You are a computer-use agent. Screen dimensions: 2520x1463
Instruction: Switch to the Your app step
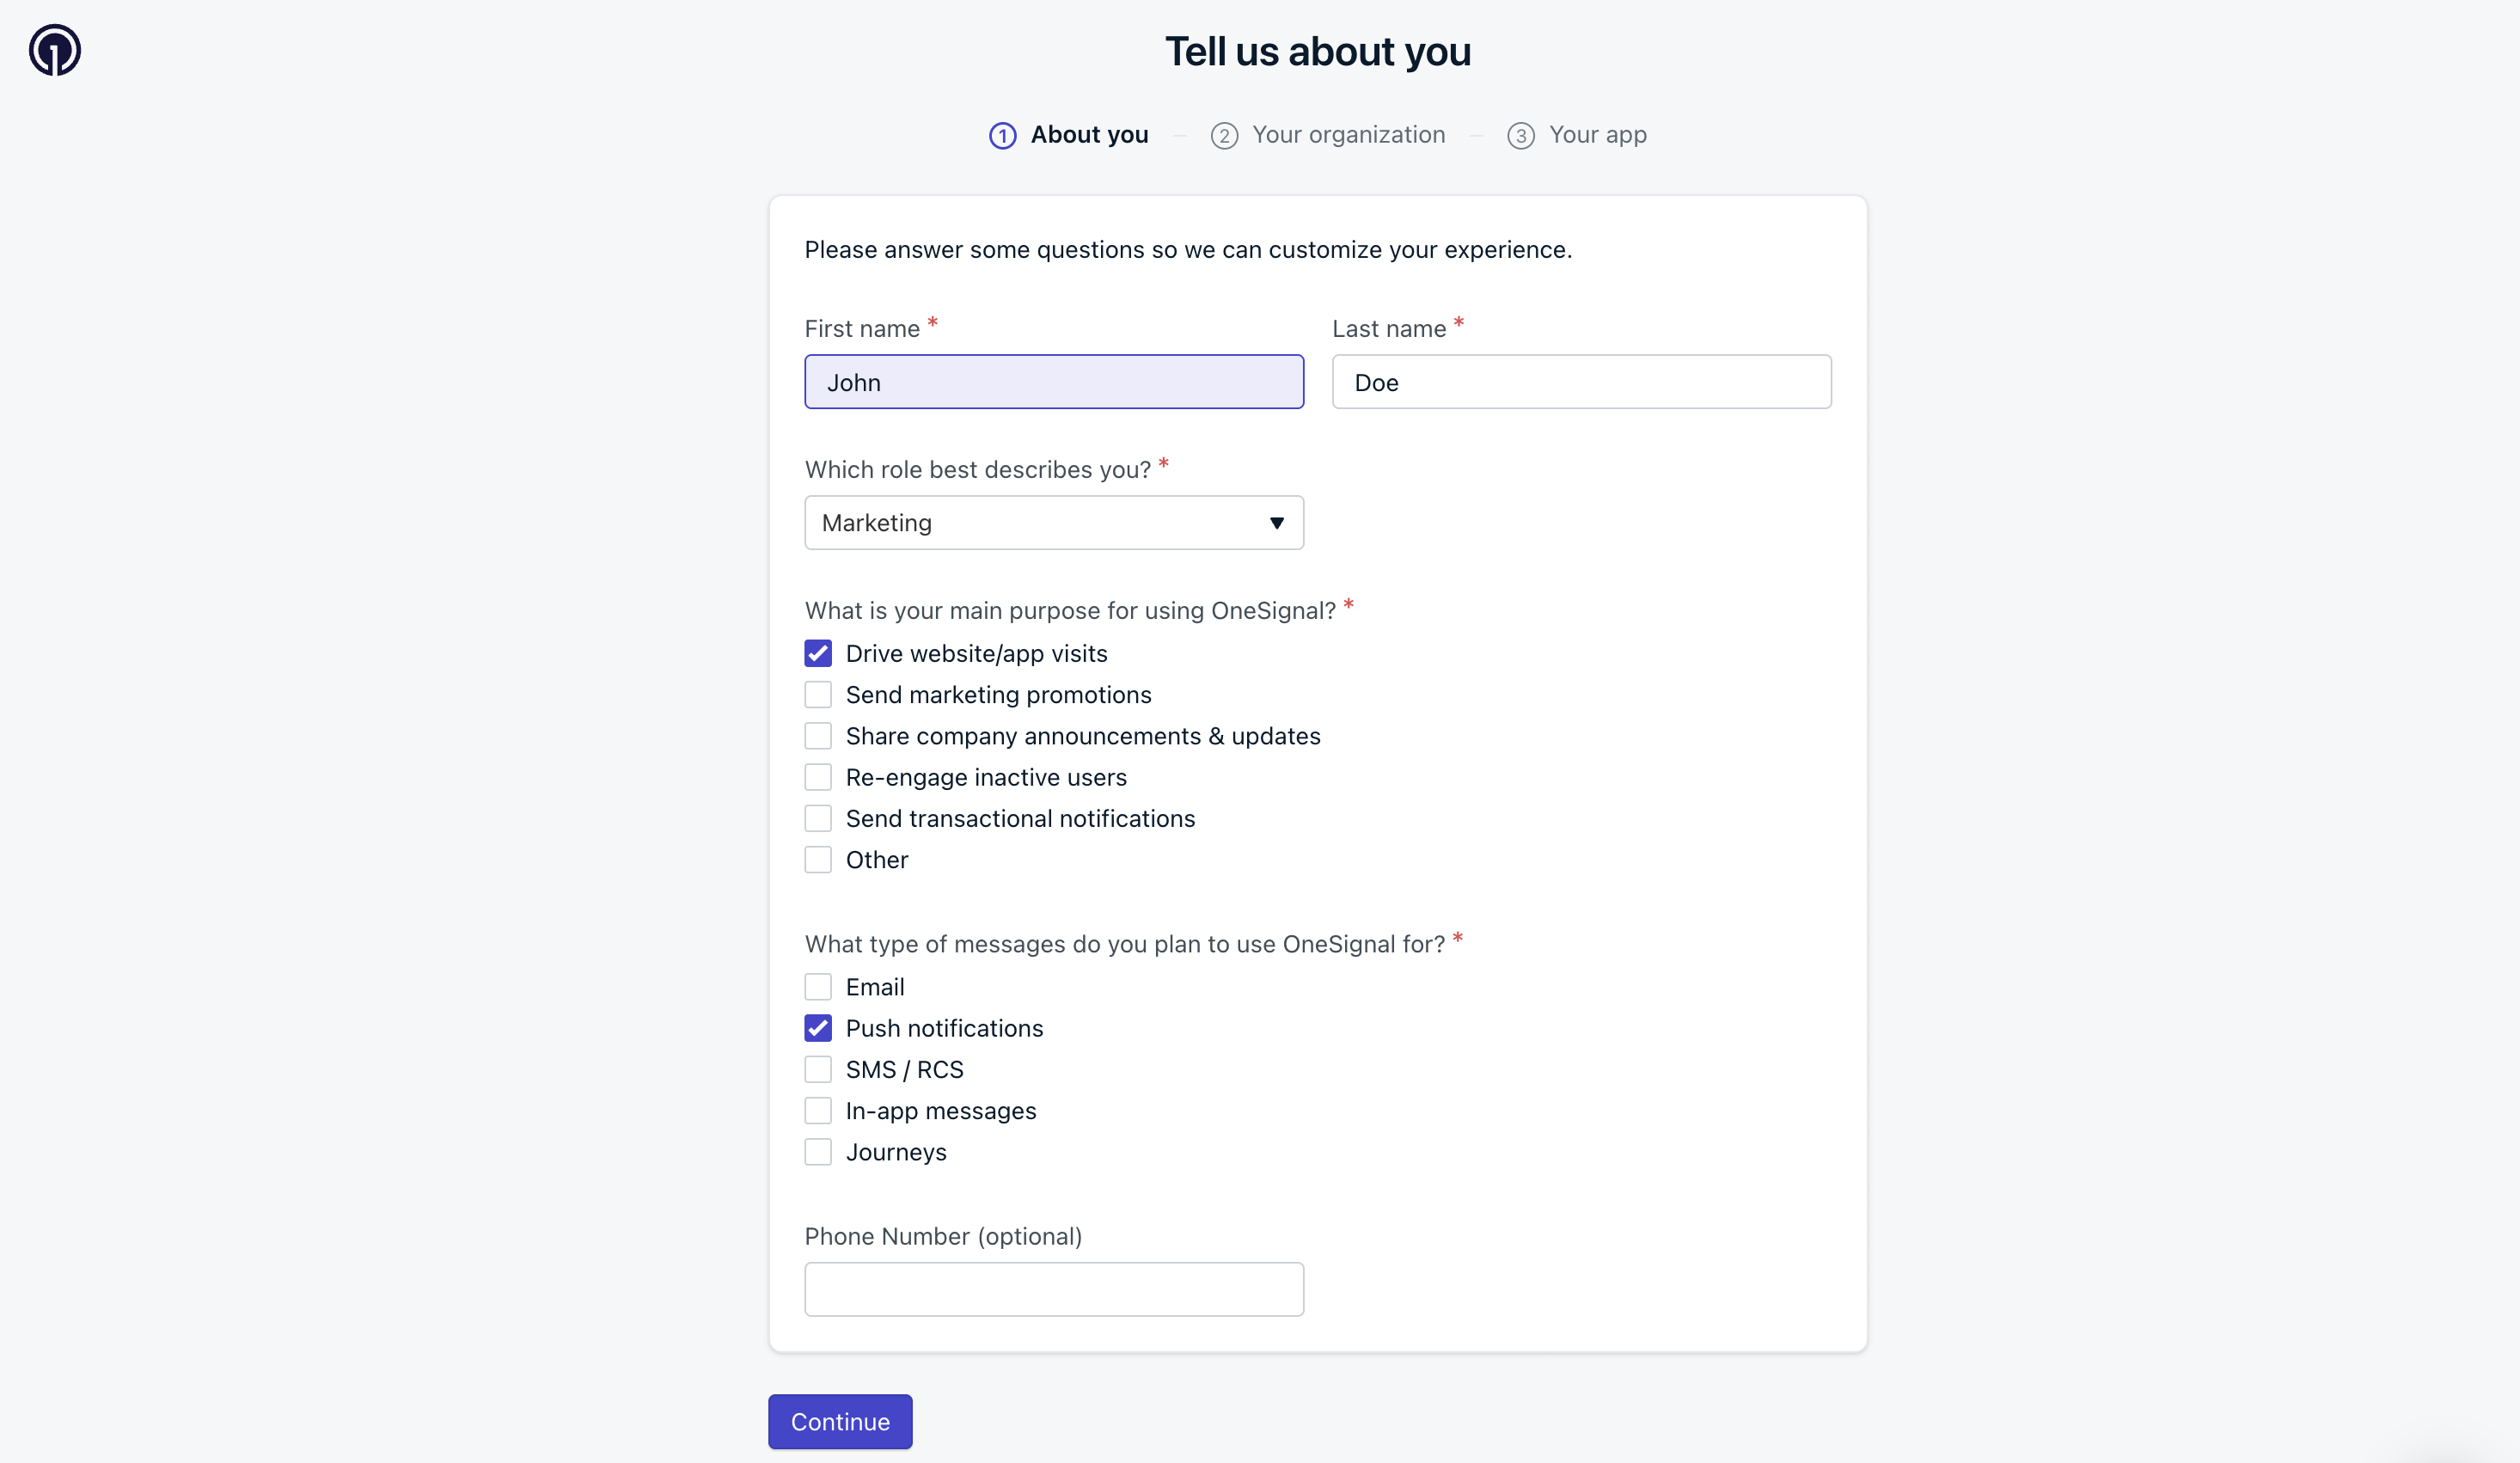tap(1597, 135)
